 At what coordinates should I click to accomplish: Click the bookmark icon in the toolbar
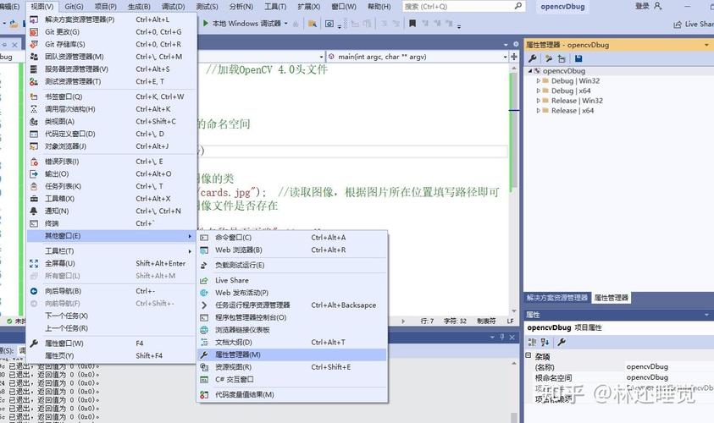(412, 23)
